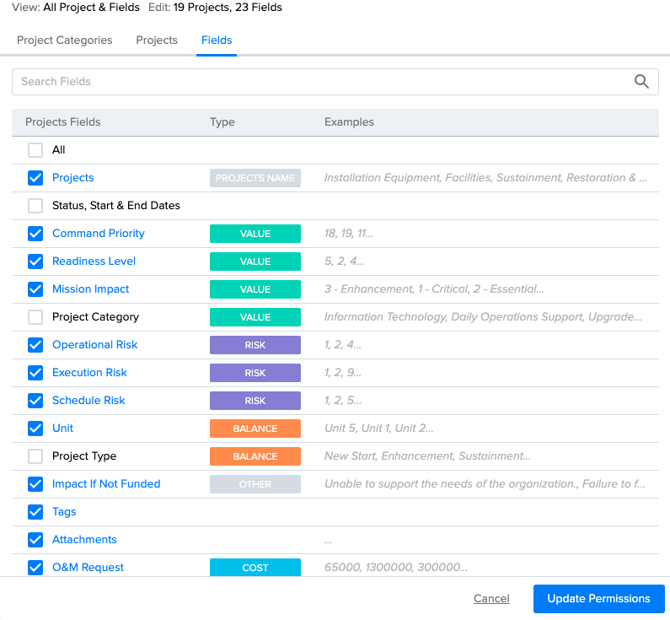
Task: Click the search magnifier icon
Action: point(641,81)
